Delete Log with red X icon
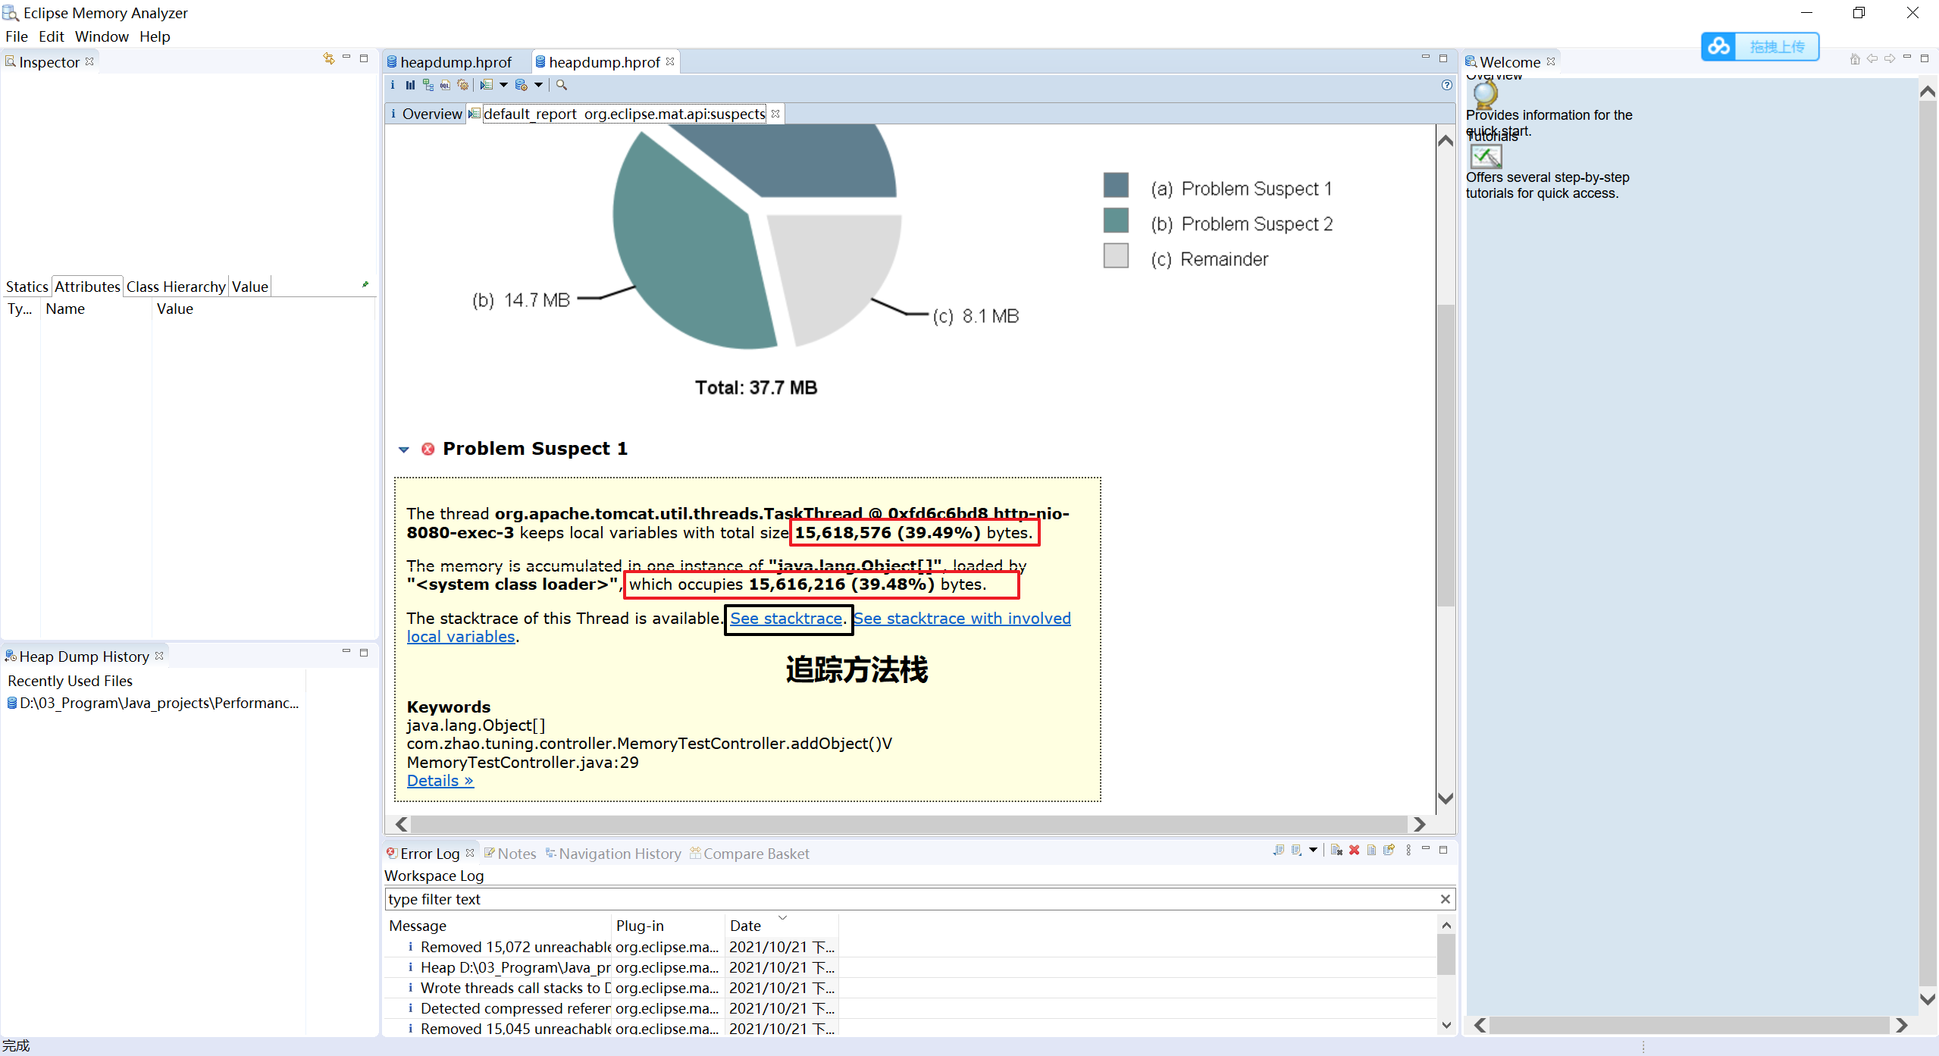Image resolution: width=1939 pixels, height=1056 pixels. (1354, 850)
